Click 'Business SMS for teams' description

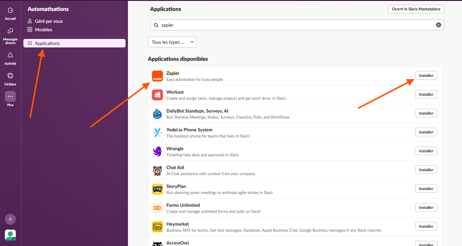point(274,230)
